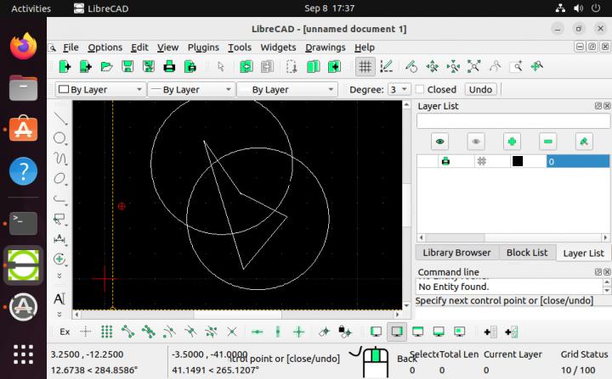Click the Add Layer plus icon
Viewport: 612px width, 379px height.
[x=512, y=142]
